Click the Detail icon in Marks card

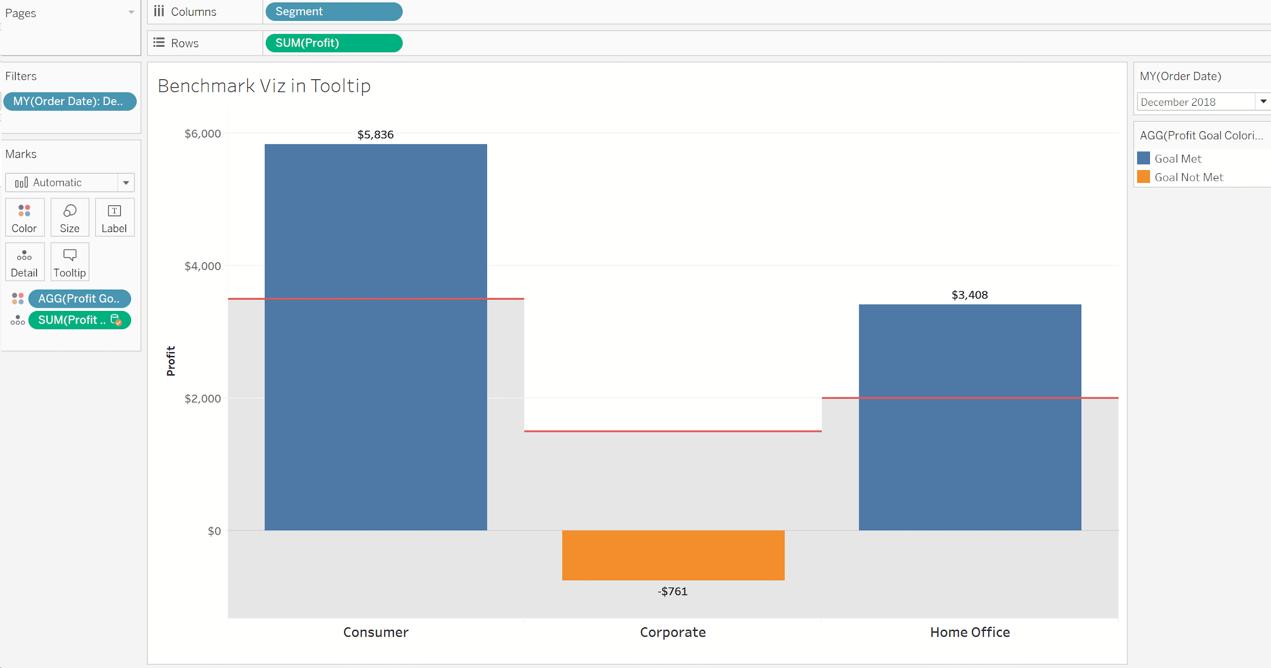pyautogui.click(x=24, y=261)
